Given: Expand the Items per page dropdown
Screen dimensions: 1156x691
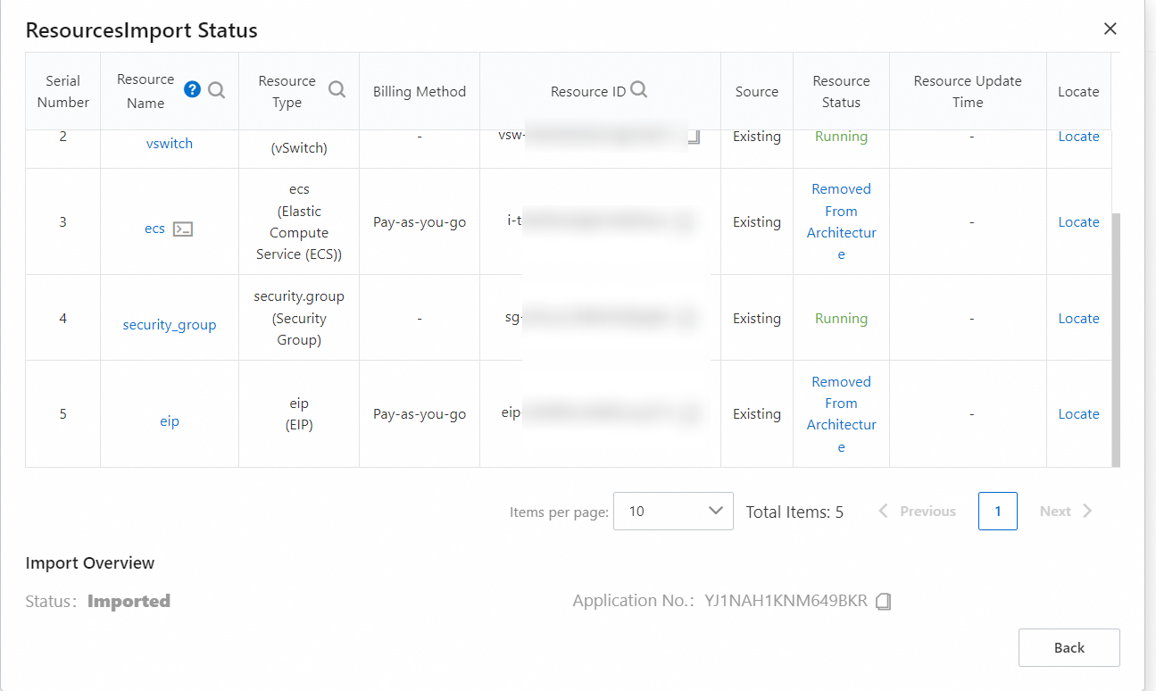Looking at the screenshot, I should 673,512.
